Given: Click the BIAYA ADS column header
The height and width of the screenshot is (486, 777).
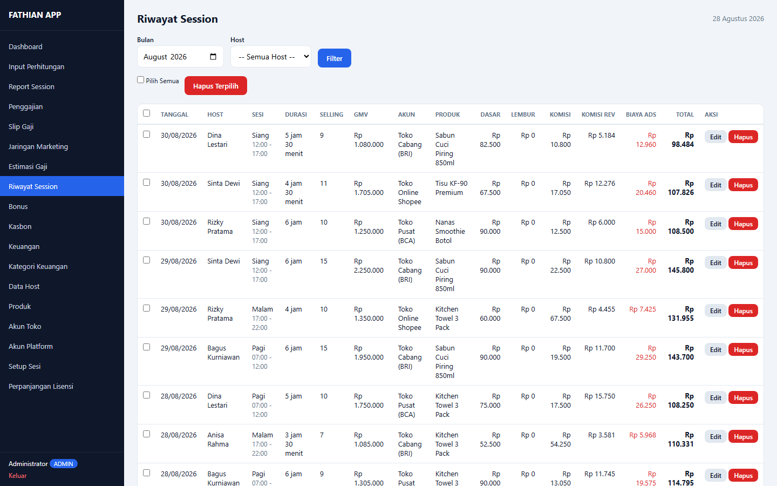Looking at the screenshot, I should tap(641, 114).
